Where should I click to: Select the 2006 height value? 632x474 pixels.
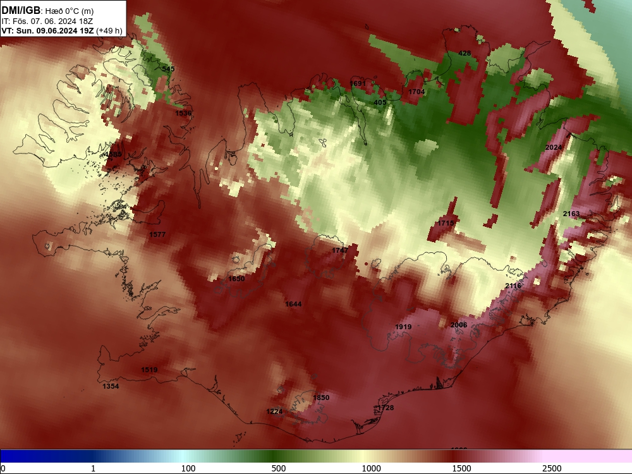[459, 325]
